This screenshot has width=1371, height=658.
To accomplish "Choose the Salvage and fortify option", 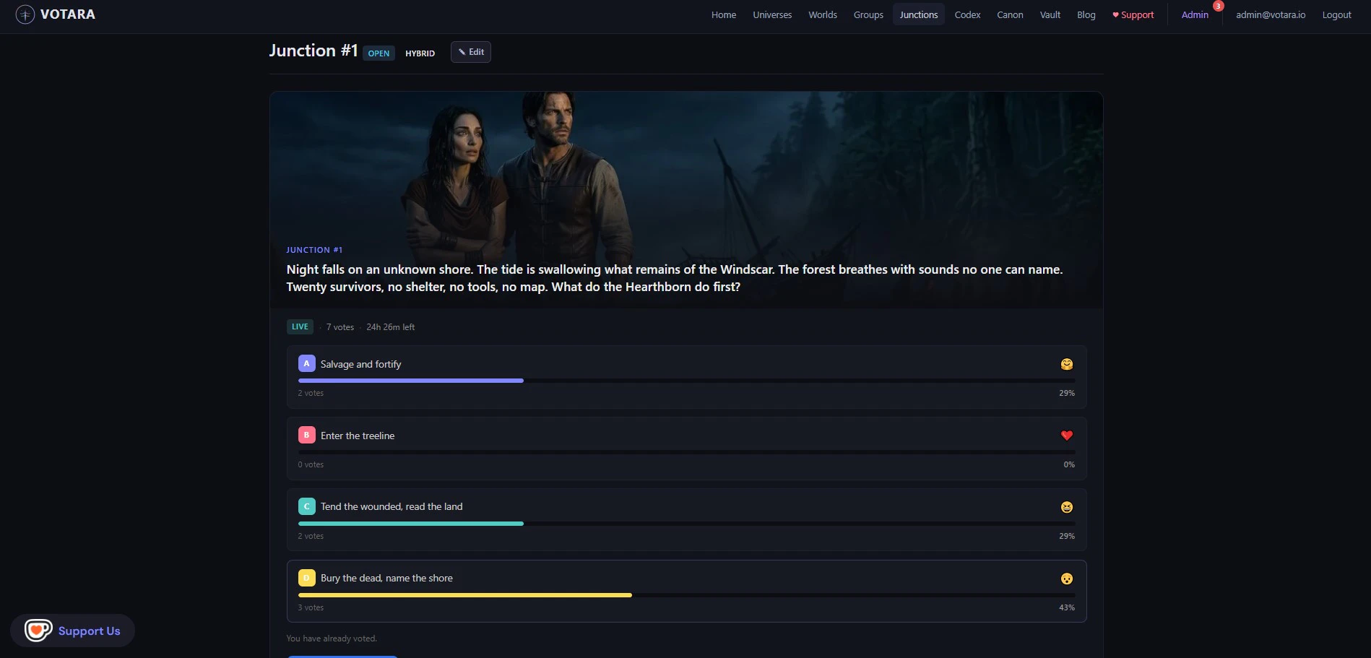I will point(687,377).
